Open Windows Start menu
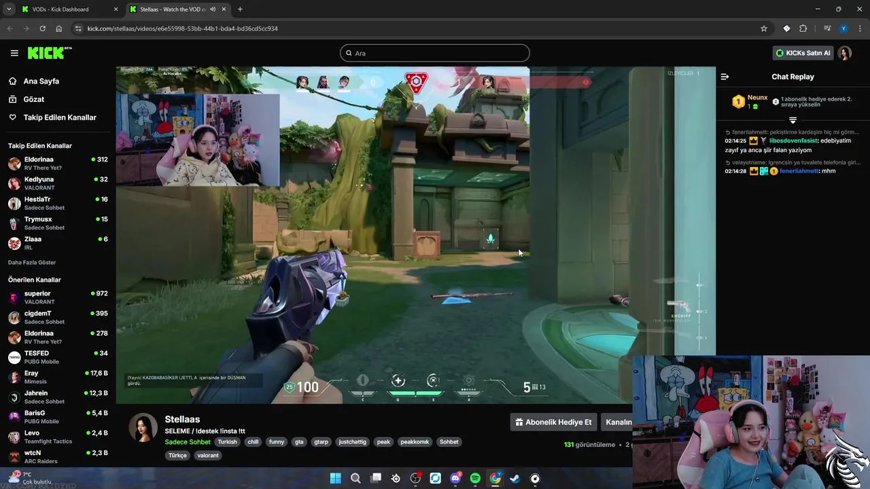This screenshot has width=870, height=489. (336, 478)
